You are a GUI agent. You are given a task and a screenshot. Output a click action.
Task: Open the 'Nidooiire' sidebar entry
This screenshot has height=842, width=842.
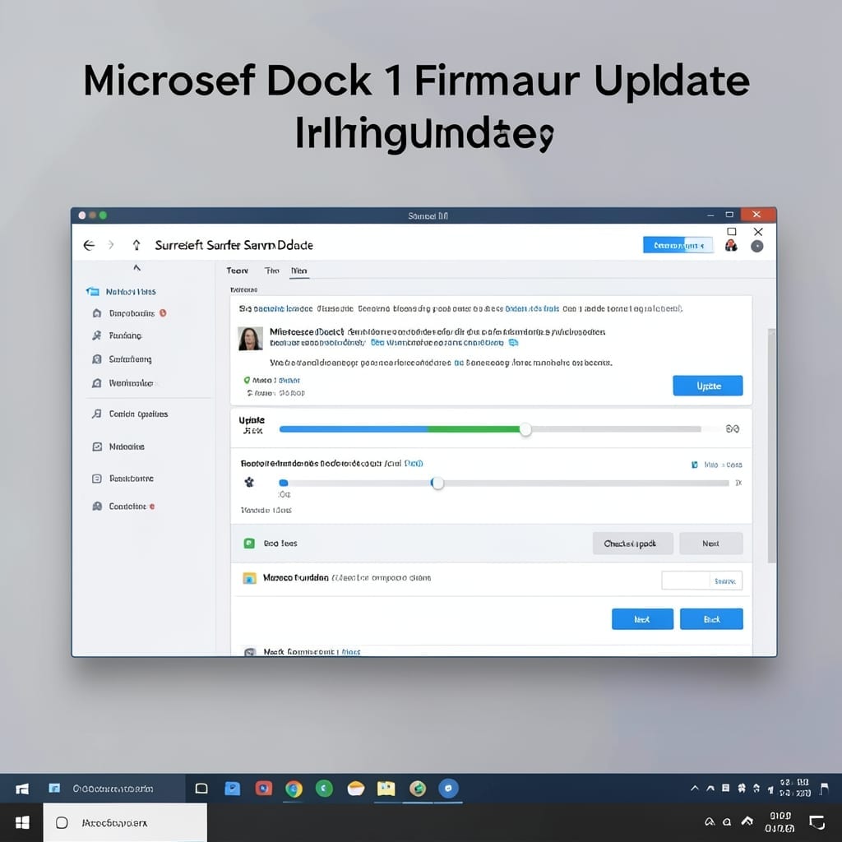118,446
